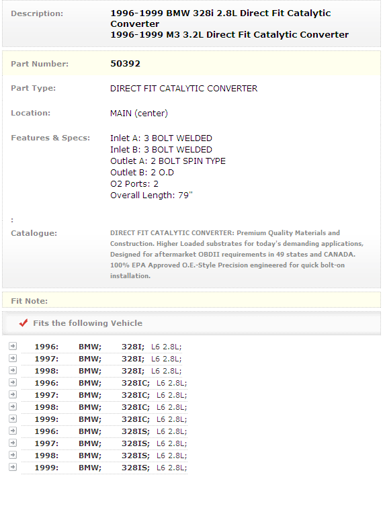Click the '1997: BMW; 328IC; L6 2.8L;' row text

click(x=111, y=396)
